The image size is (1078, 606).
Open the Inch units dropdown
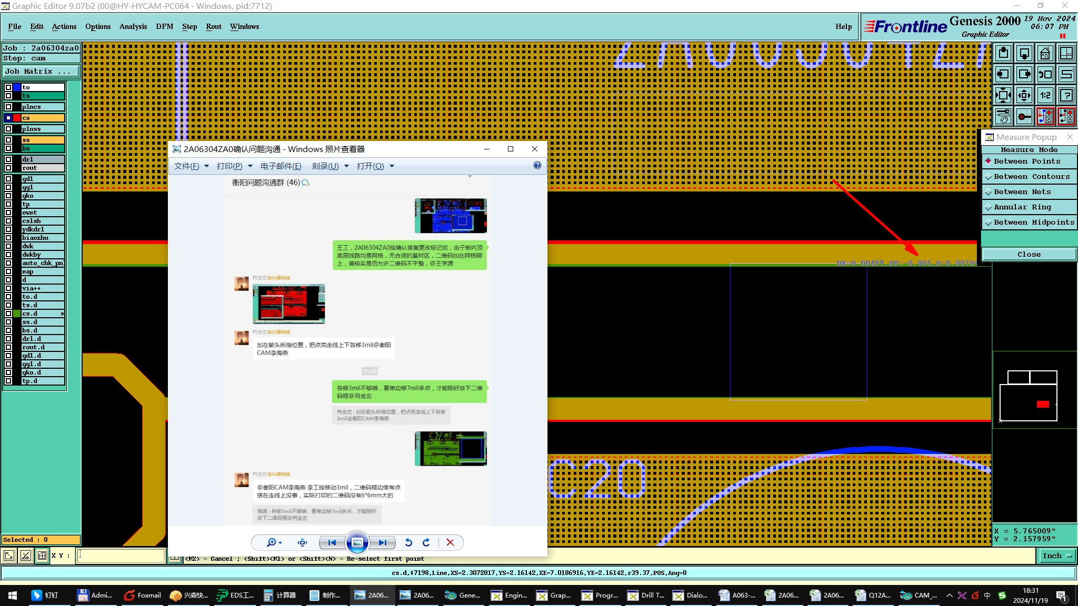1056,555
